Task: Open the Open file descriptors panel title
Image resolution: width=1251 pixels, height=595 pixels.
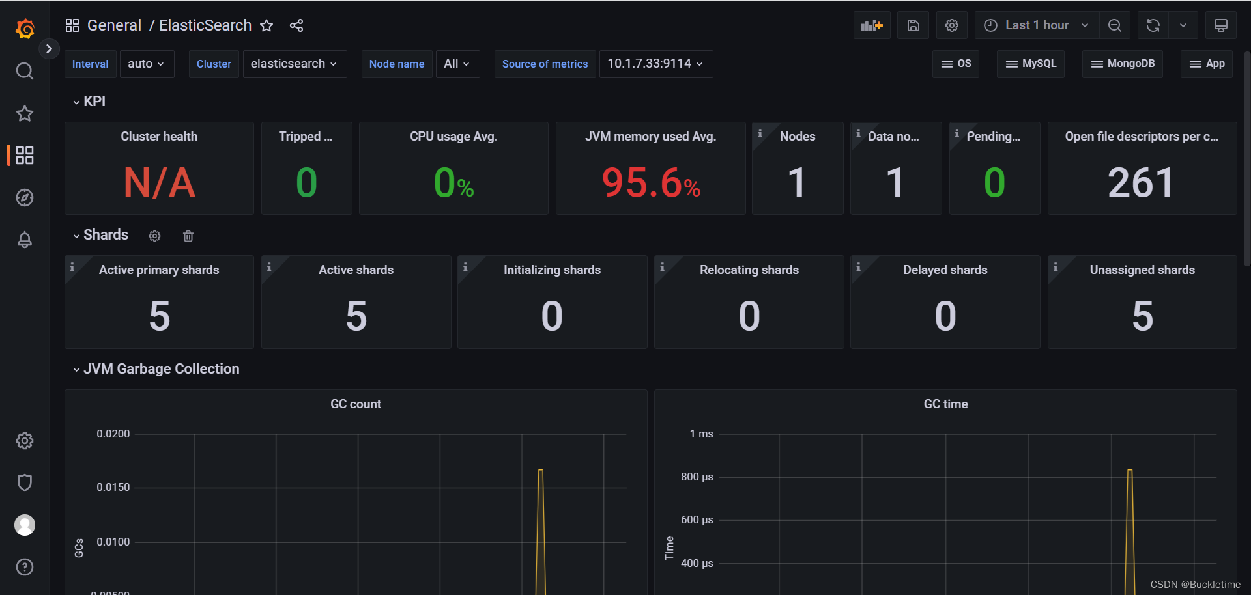Action: click(x=1142, y=136)
